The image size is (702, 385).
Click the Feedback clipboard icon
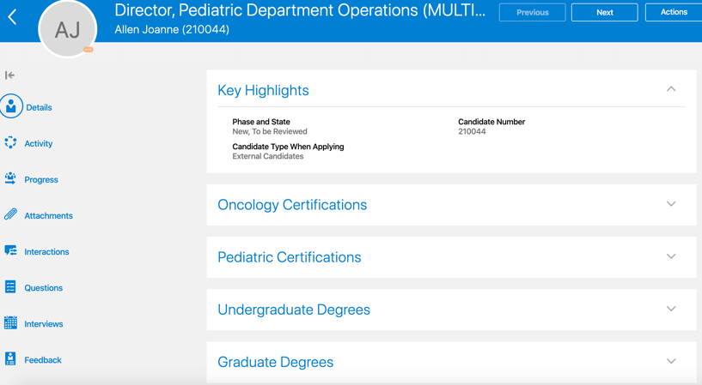(x=10, y=359)
